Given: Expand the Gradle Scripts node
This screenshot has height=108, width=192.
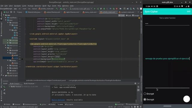Looking at the screenshot, I should tap(4, 76).
